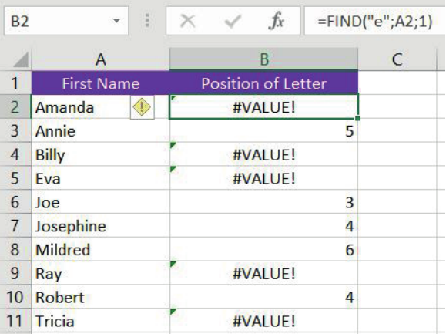The image size is (446, 334).
Task: Select row 11 header for Tricia
Action: (15, 321)
